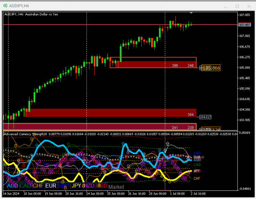Toggle the NZD currency button
The height and width of the screenshot is (199, 256).
click(89, 186)
